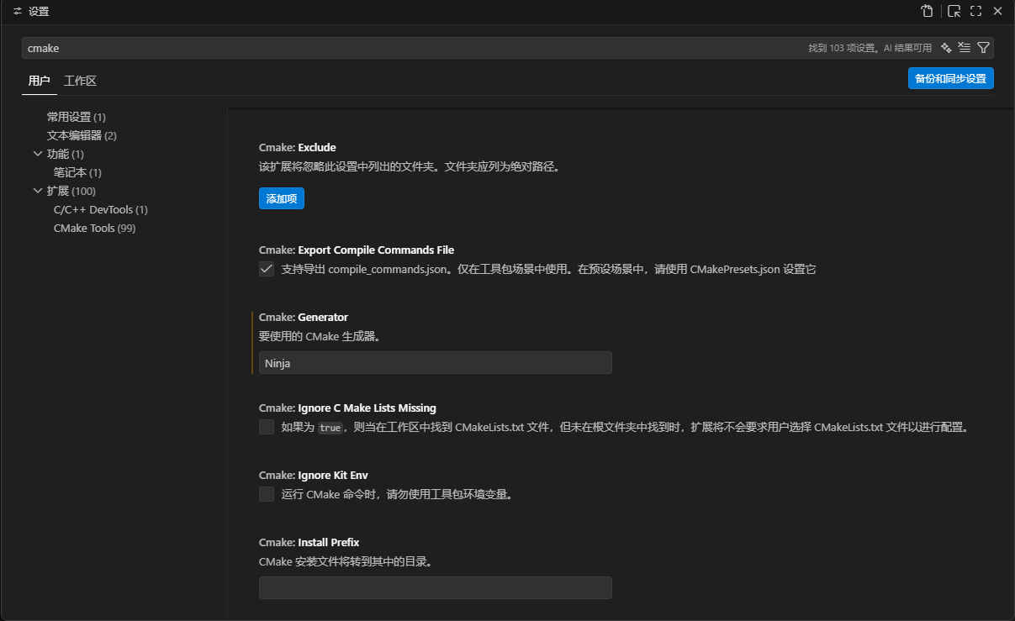Click the settings icon beside 设置 title
Image resolution: width=1015 pixels, height=621 pixels.
point(18,12)
